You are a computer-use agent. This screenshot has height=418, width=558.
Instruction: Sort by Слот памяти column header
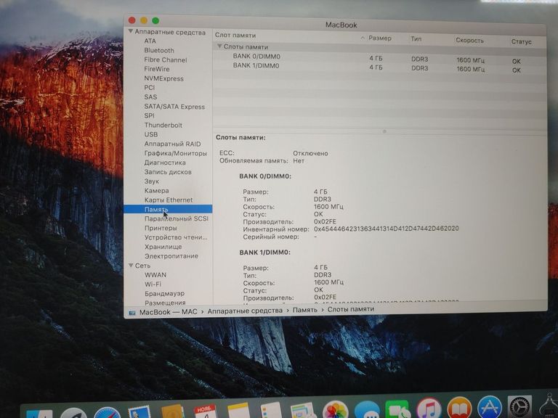click(x=235, y=35)
